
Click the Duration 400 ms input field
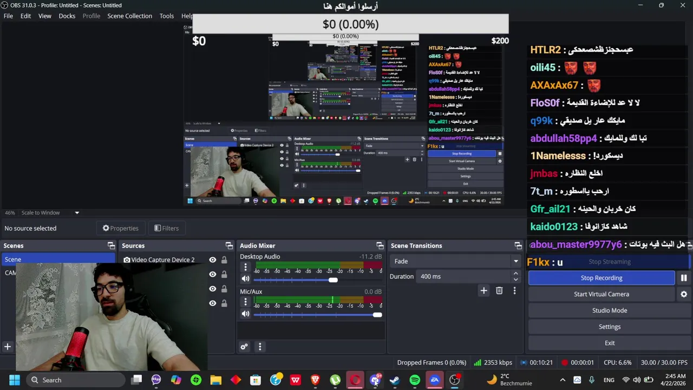463,276
